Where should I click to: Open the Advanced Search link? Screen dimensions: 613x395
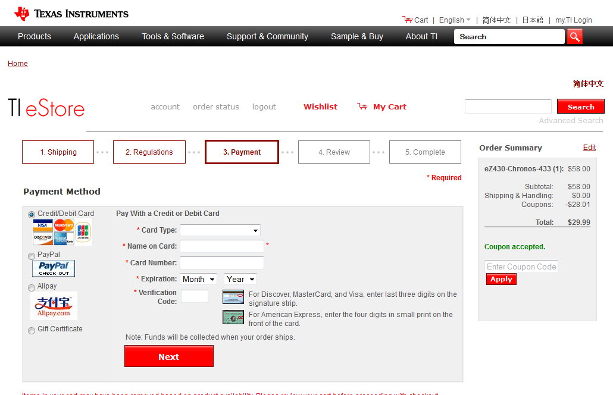click(x=571, y=120)
